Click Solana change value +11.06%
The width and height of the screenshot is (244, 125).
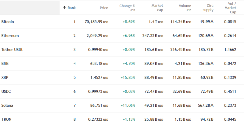[x=128, y=106]
